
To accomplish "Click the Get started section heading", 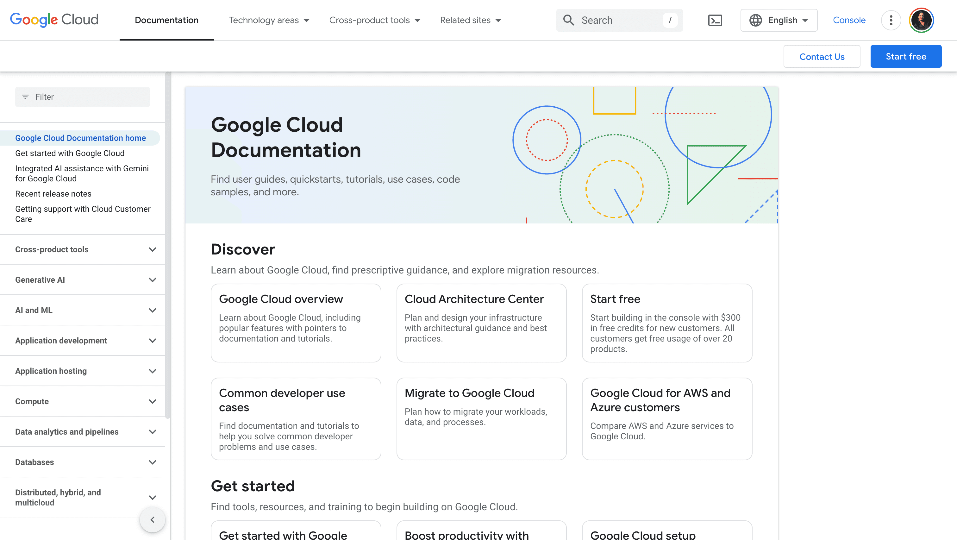I will pyautogui.click(x=253, y=486).
